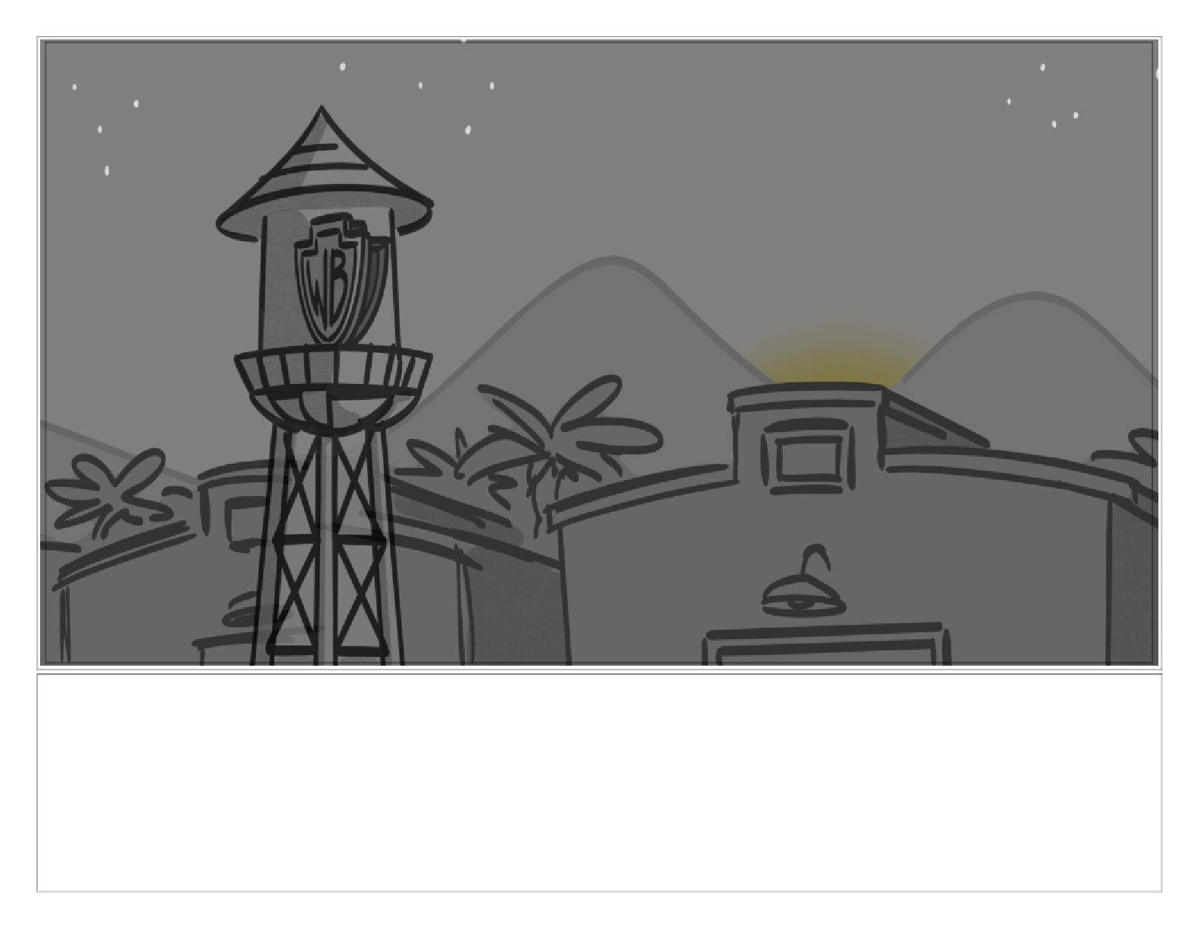The image size is (1197, 927).
Task: Select the door frame below the wall lamp
Action: pos(827,644)
